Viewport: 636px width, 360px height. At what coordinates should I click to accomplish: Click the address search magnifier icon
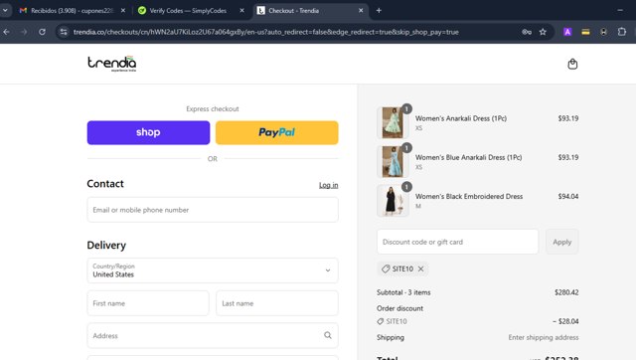click(x=327, y=335)
